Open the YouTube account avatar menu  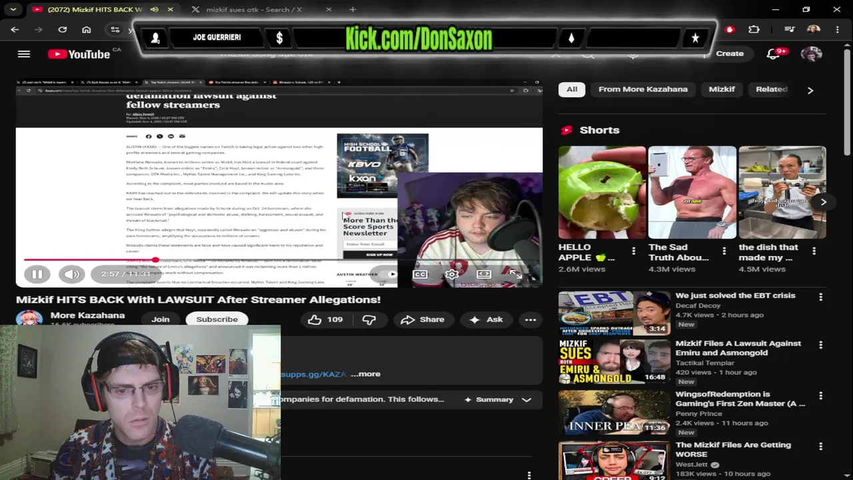(x=811, y=54)
